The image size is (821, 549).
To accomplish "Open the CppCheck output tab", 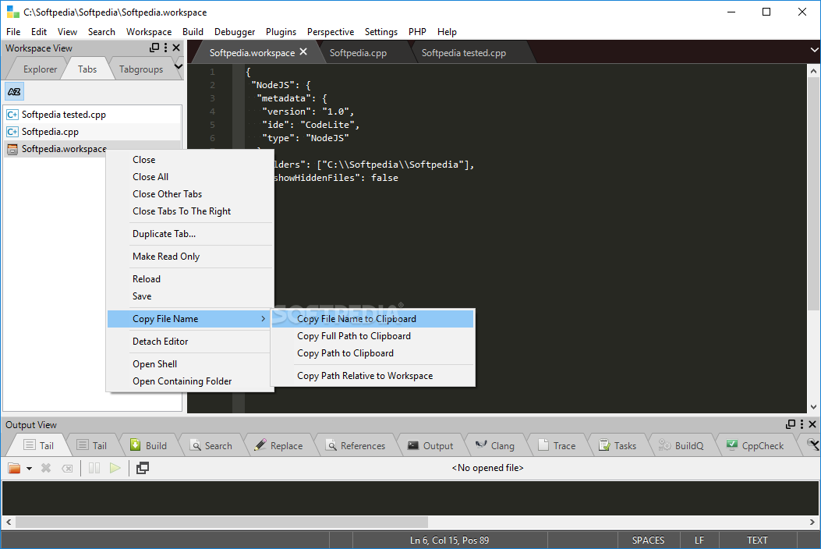I will pyautogui.click(x=755, y=446).
